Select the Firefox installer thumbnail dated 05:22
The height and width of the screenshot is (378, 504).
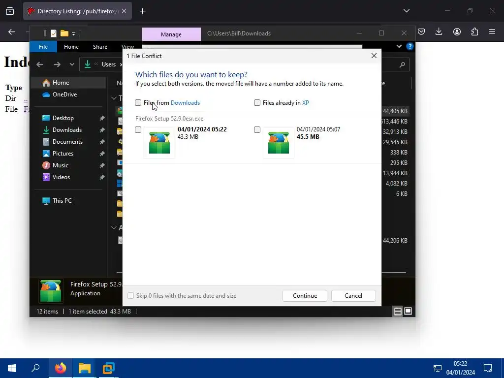point(159,142)
